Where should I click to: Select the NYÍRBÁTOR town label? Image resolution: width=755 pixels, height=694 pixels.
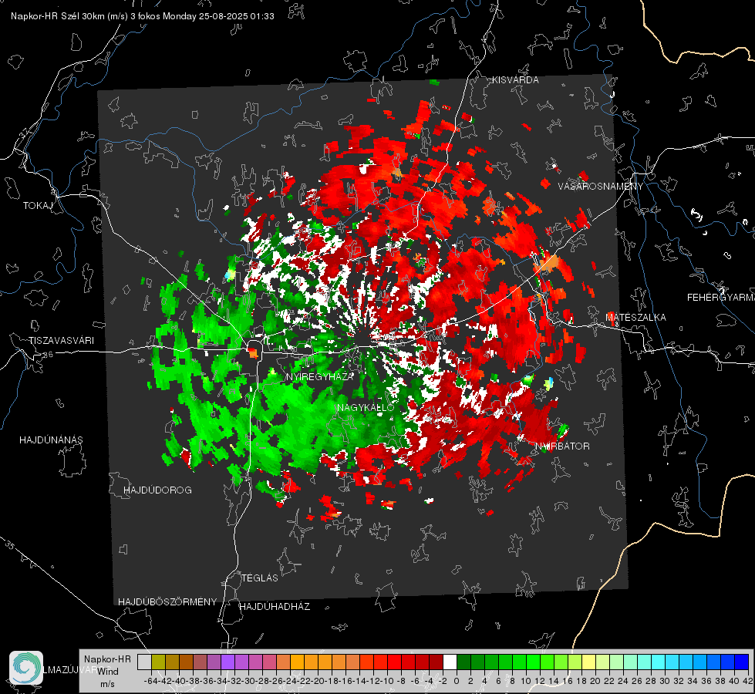coord(562,446)
